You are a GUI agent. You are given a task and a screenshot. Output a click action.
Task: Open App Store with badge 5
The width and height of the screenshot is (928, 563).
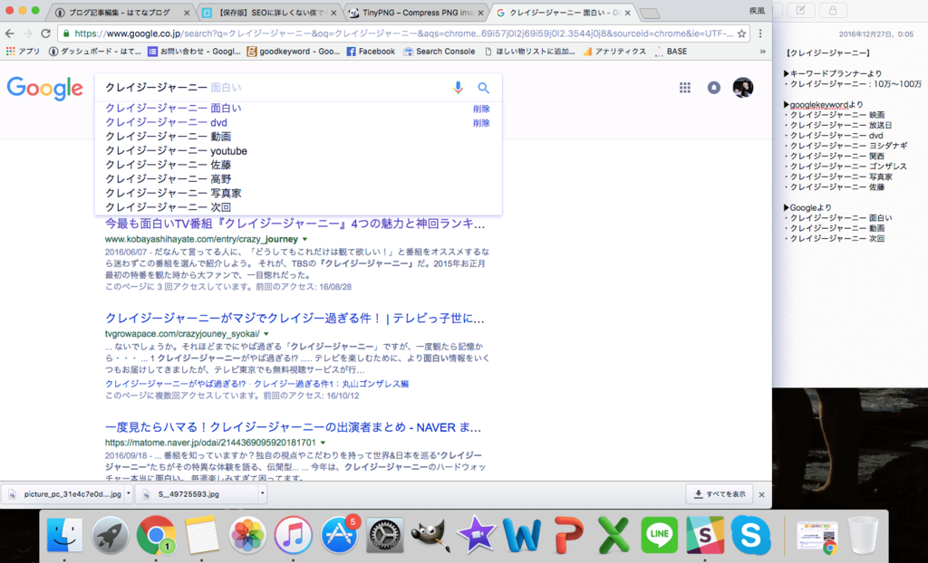339,535
